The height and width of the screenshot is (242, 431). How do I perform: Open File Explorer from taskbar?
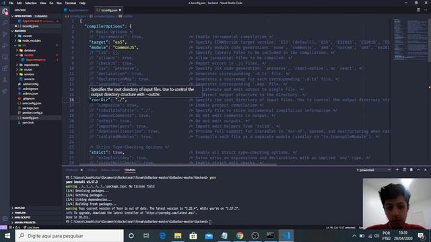[178, 236]
